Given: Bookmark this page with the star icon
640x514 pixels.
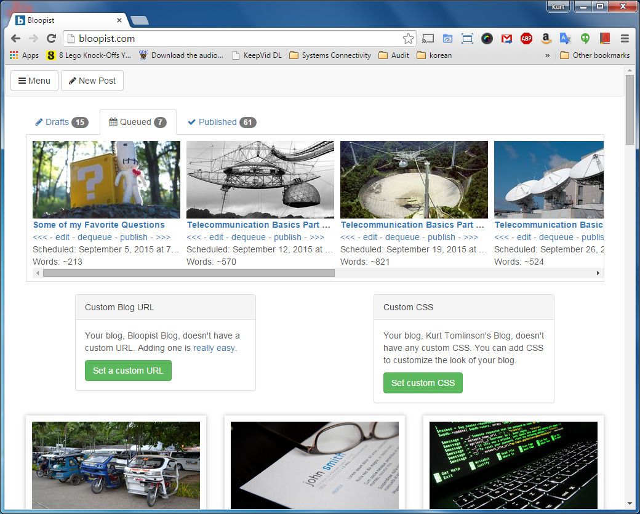Looking at the screenshot, I should 407,38.
